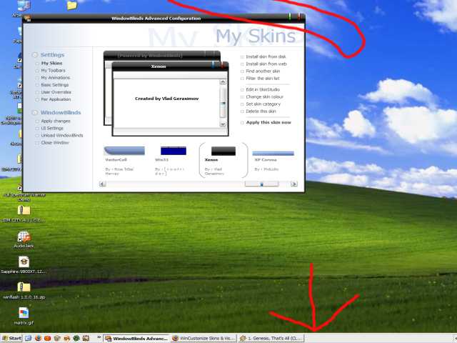Click the fifth quick launch icon

click(x=66, y=338)
